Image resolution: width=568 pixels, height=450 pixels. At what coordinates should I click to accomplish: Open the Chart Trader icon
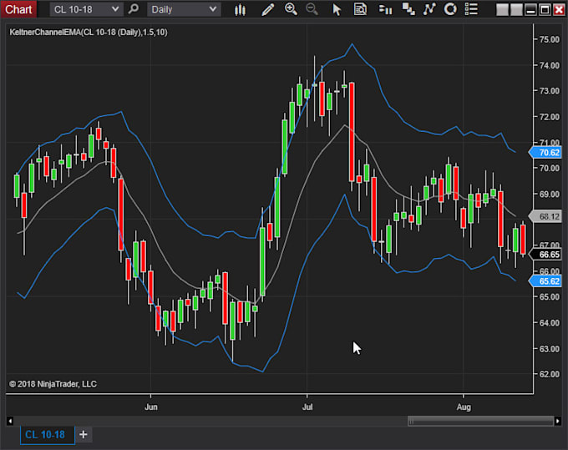(385, 9)
